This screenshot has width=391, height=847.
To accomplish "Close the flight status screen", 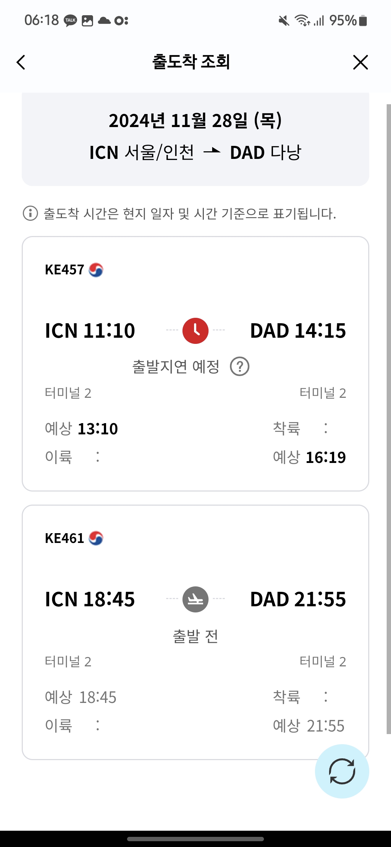I will 360,62.
